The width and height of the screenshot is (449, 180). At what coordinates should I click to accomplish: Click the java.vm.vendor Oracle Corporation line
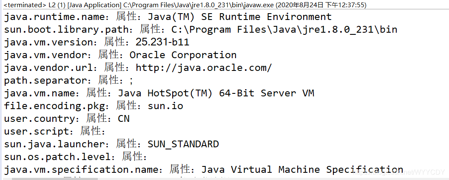[120, 55]
